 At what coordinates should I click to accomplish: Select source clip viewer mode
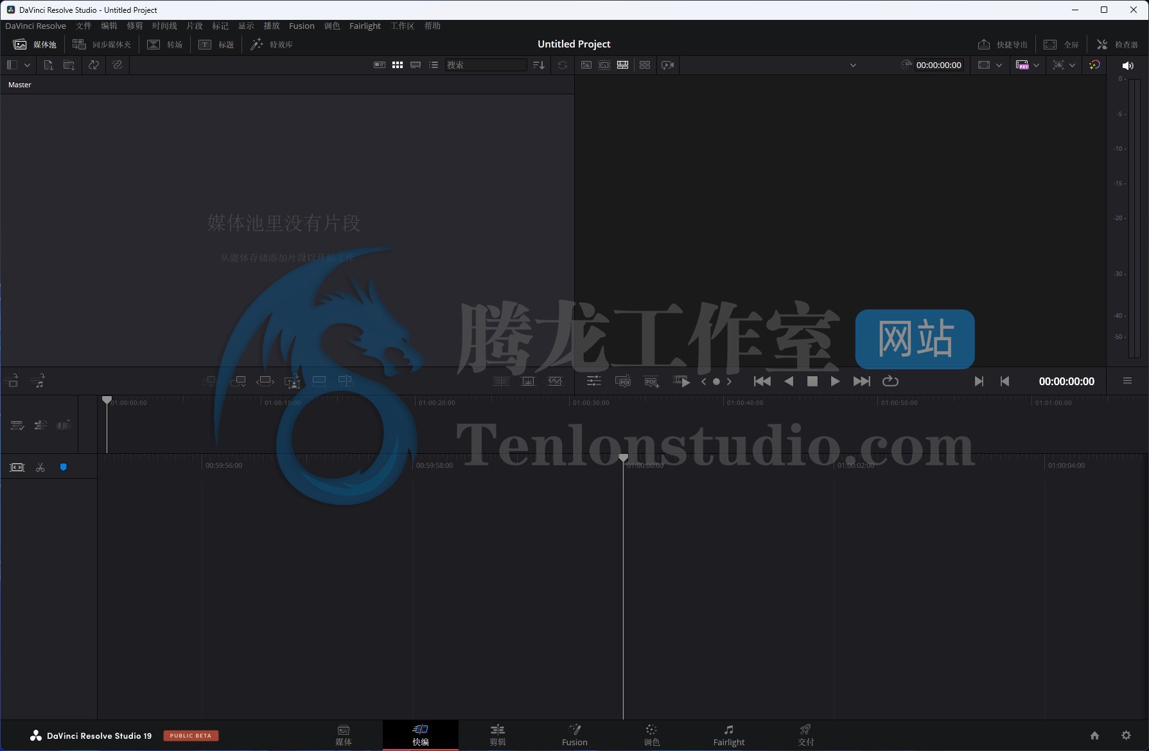pos(586,65)
